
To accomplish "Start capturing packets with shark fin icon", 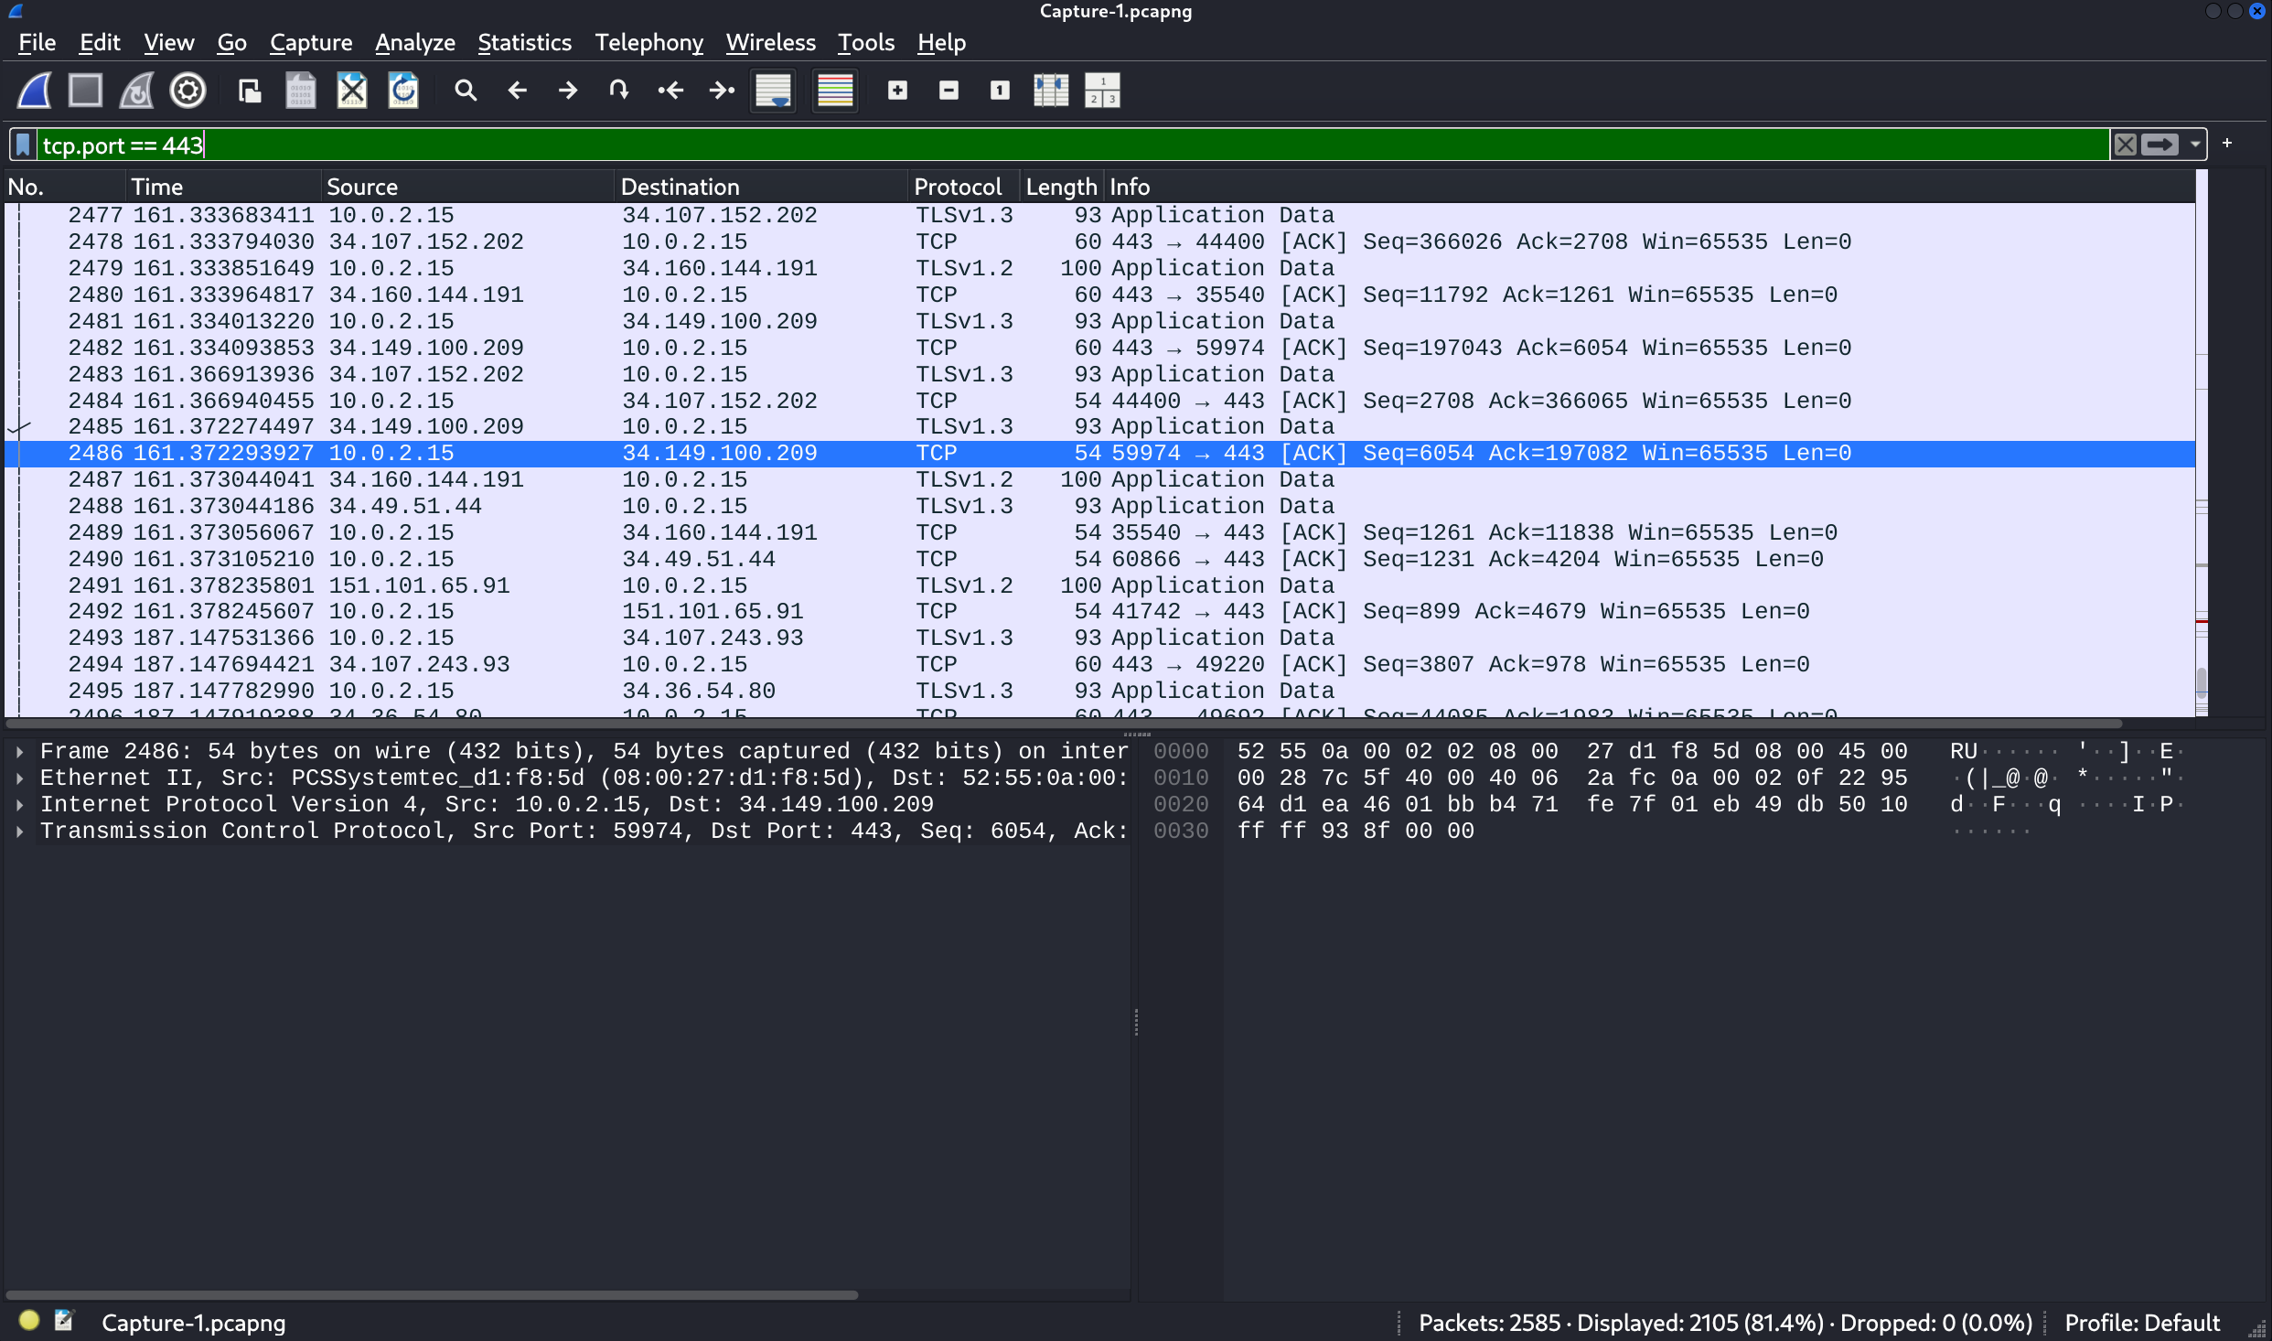I will coord(35,91).
